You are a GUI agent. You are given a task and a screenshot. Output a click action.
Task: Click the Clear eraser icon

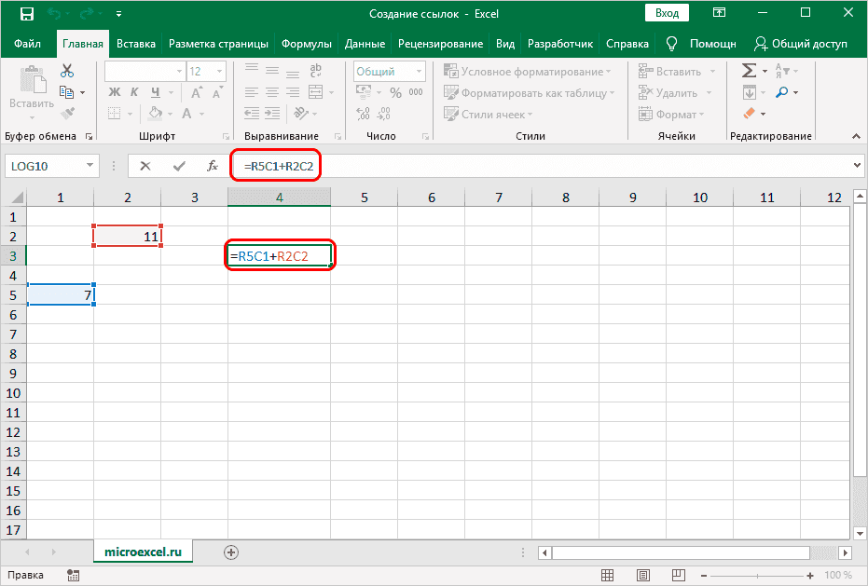click(x=748, y=114)
